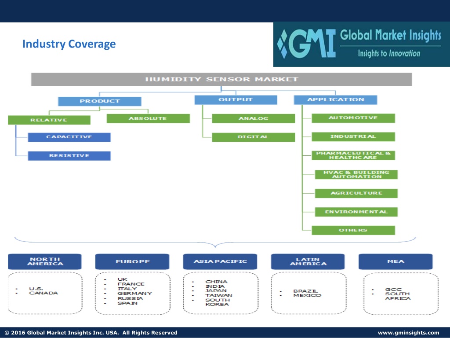Click RUSSIA in the Europe list
Viewport: 450px width, 338px height.
[x=130, y=298]
